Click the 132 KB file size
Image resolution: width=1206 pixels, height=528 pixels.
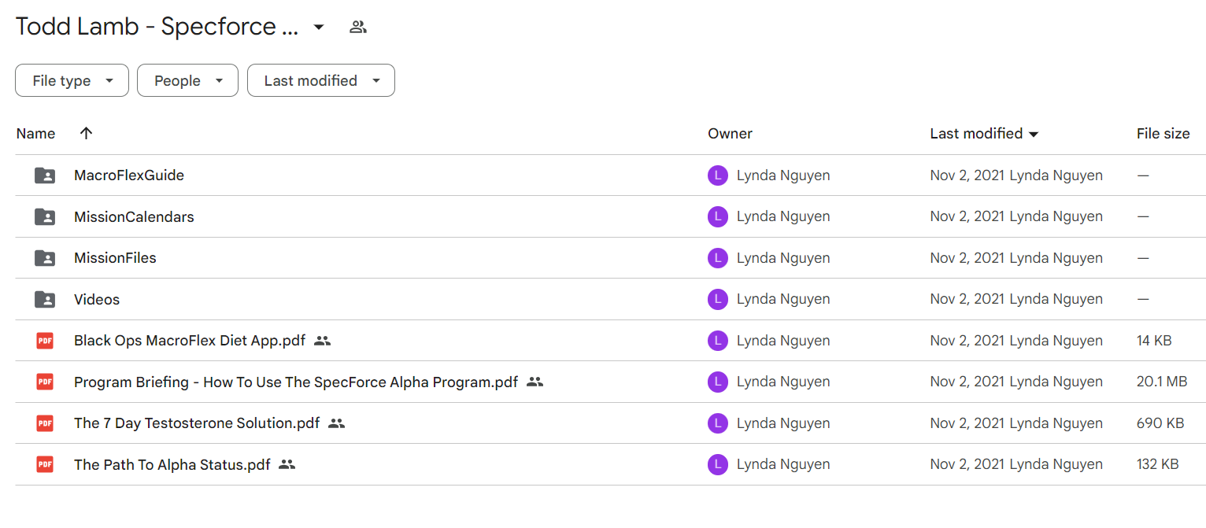[1158, 464]
